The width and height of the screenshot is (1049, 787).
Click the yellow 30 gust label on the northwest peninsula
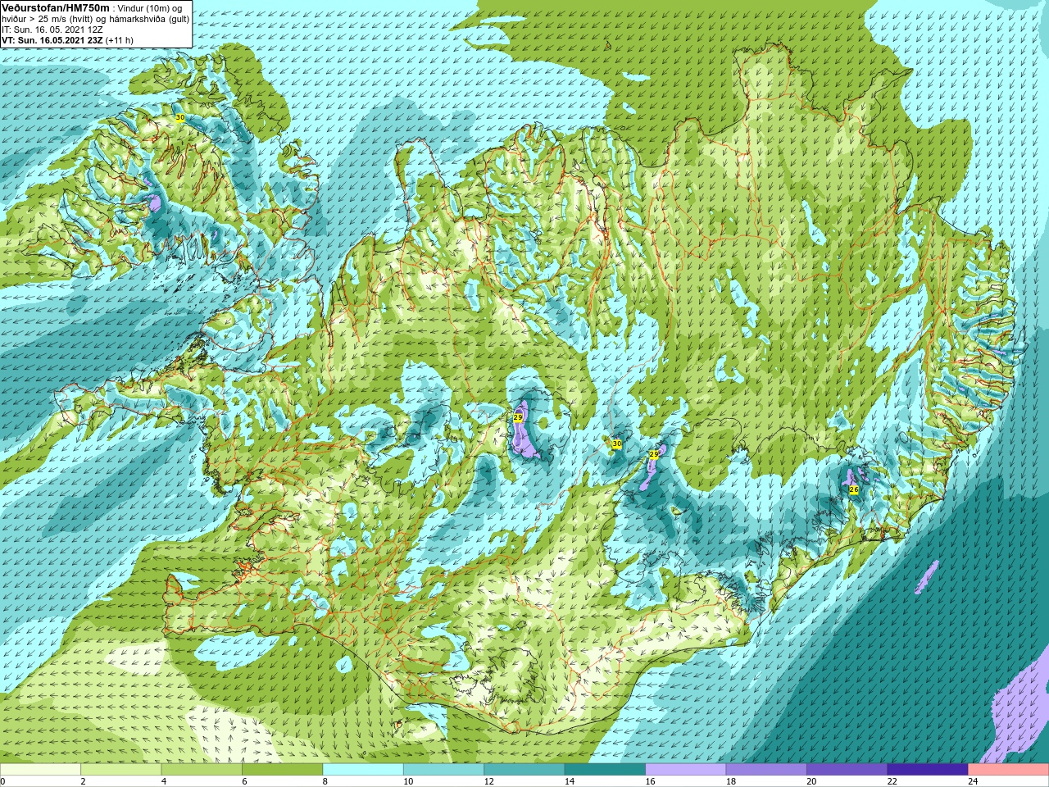pyautogui.click(x=179, y=118)
